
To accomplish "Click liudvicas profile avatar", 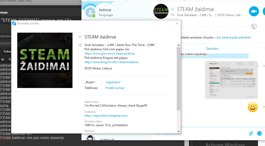I will coord(90,12).
